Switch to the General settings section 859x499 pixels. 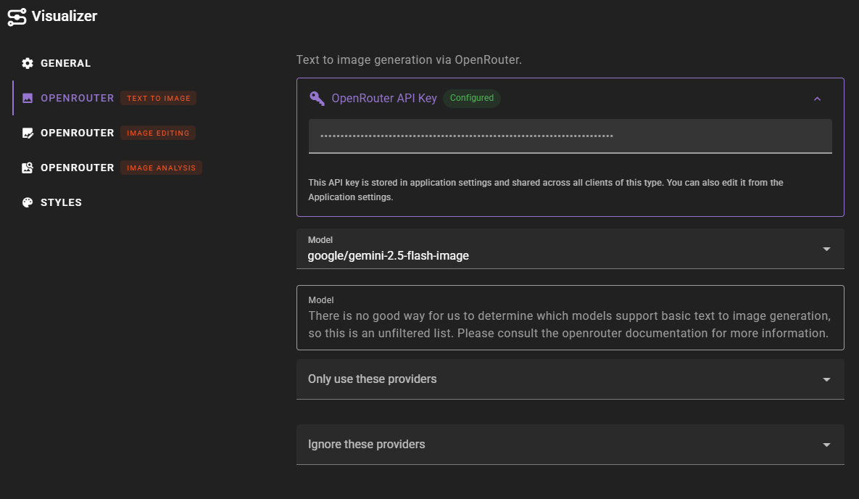click(67, 63)
